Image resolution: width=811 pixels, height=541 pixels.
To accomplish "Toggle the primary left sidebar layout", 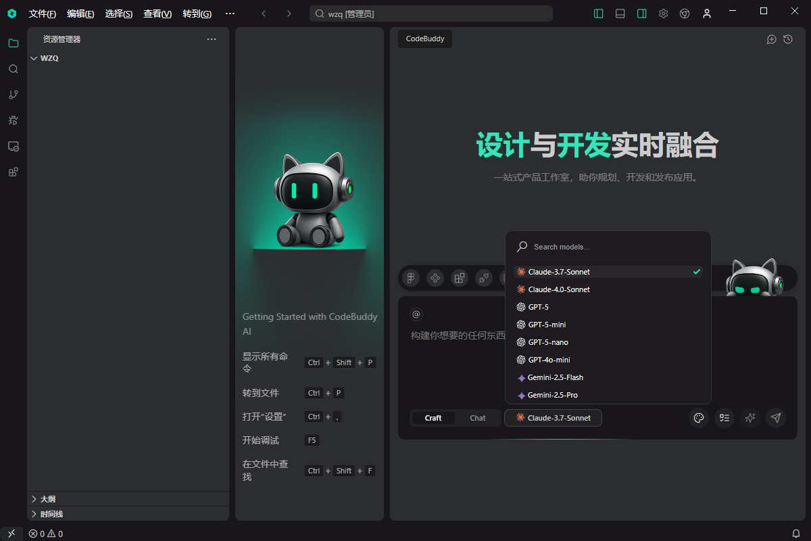I will point(598,14).
